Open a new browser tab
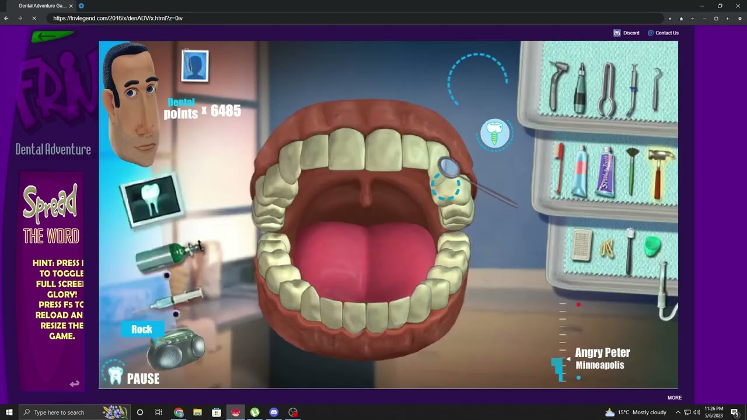 coord(81,6)
